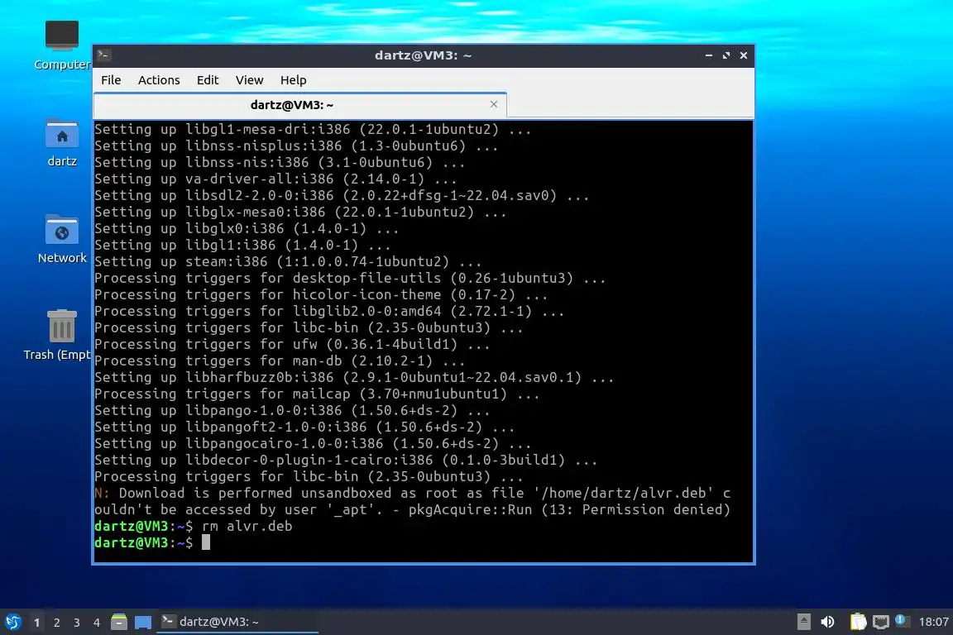Viewport: 953px width, 635px height.
Task: Open the Lubuntu application menu
Action: click(12, 622)
